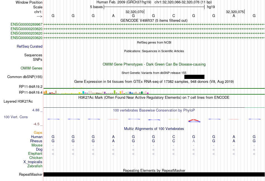
Task: Click the C base in the top sequence row
Action: [x=174, y=16]
